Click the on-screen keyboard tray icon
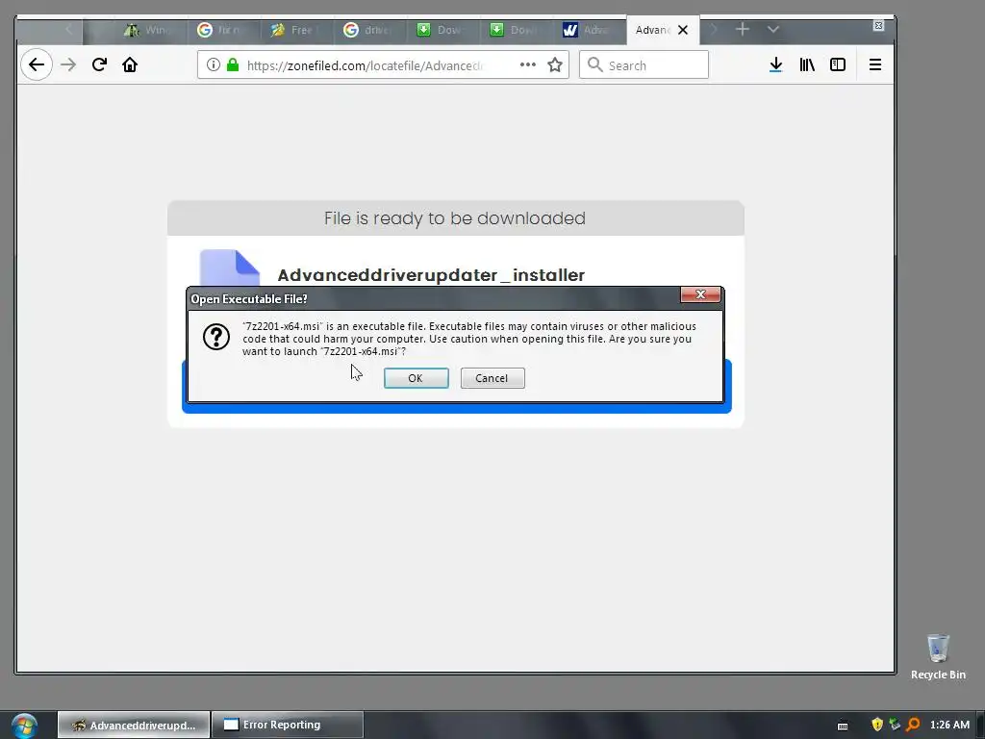985x739 pixels. 843,726
